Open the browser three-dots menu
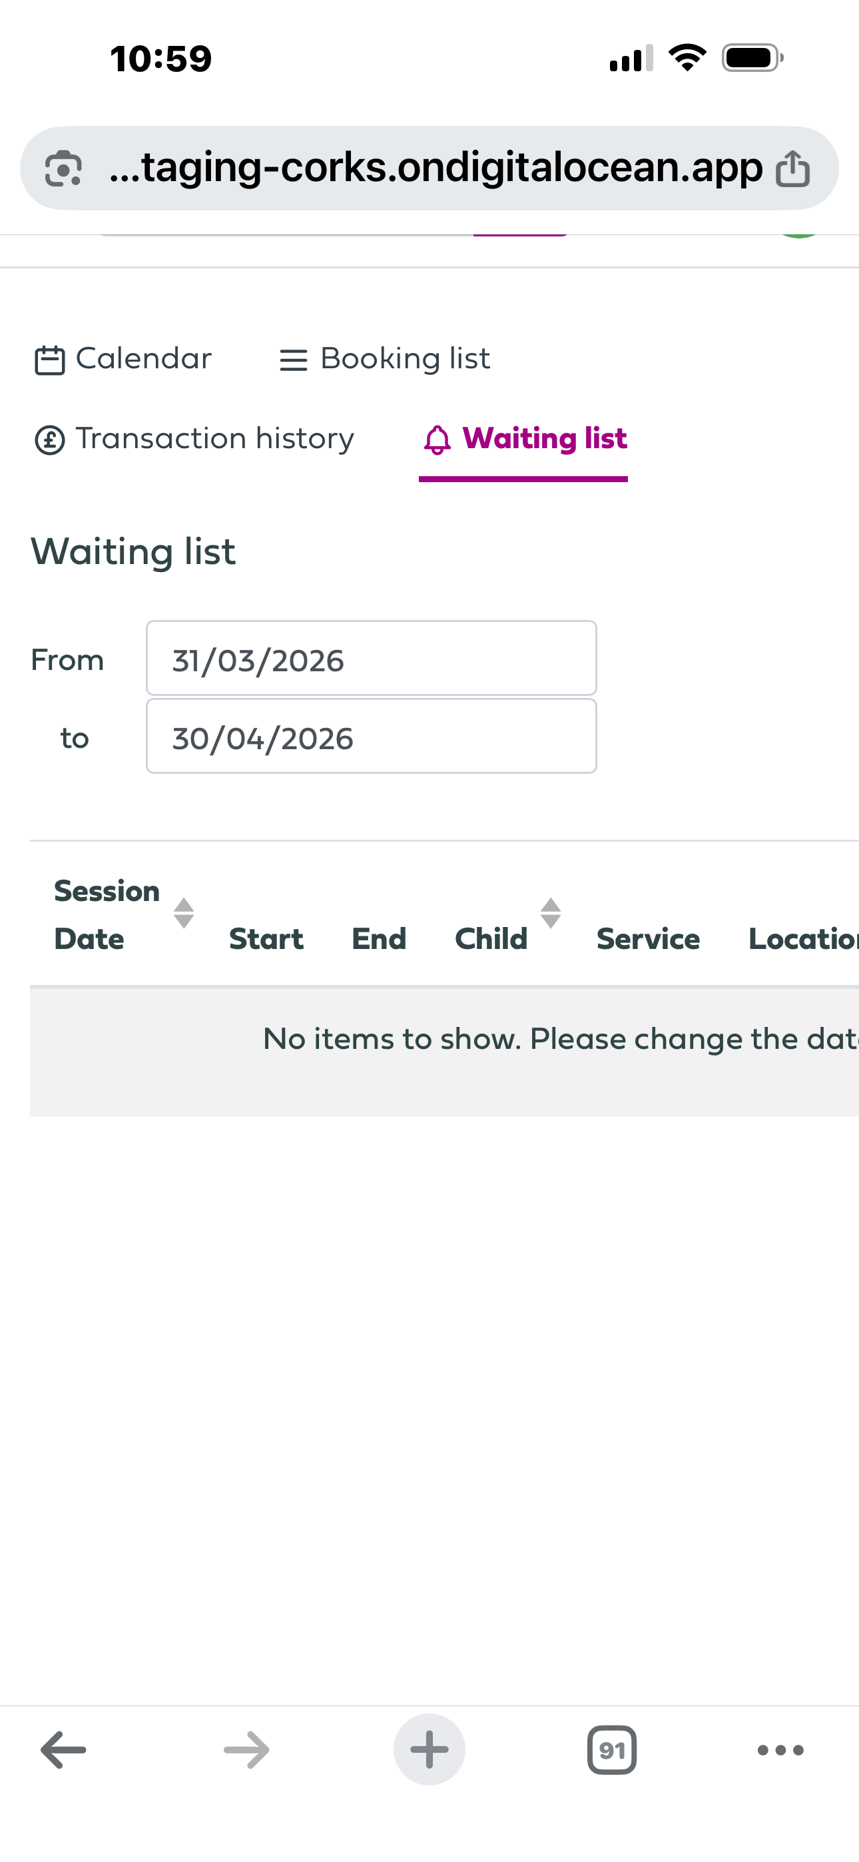 tap(780, 1750)
